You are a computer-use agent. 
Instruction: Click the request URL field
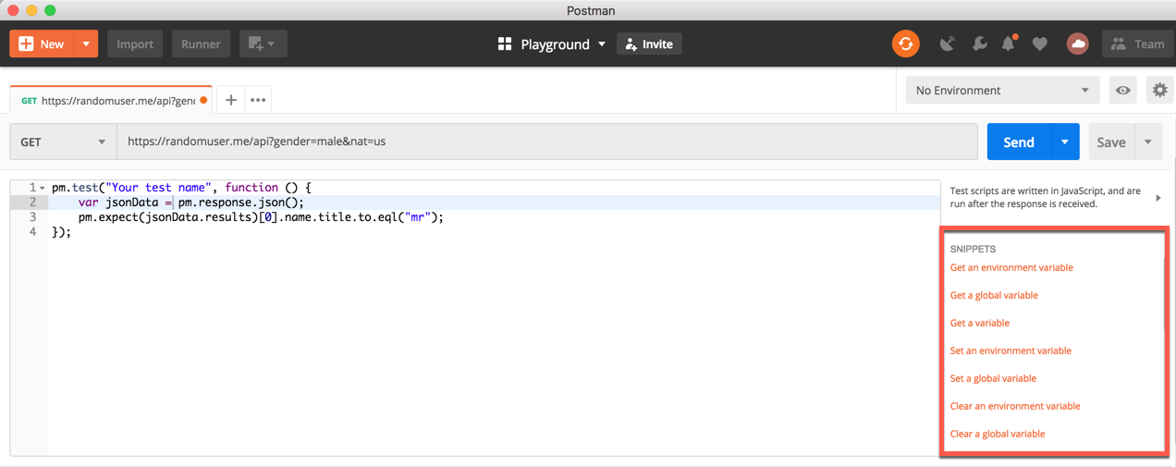[546, 141]
